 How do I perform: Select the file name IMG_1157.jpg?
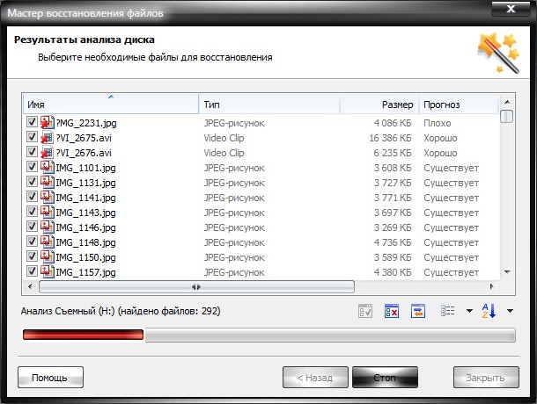pyautogui.click(x=85, y=272)
